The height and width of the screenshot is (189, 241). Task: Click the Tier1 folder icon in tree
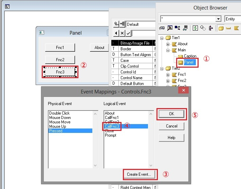168,38
